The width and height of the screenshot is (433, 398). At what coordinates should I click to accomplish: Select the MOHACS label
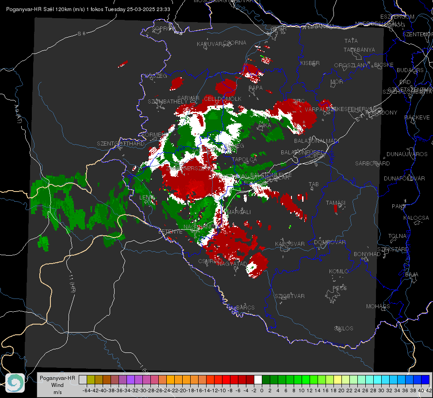click(378, 306)
